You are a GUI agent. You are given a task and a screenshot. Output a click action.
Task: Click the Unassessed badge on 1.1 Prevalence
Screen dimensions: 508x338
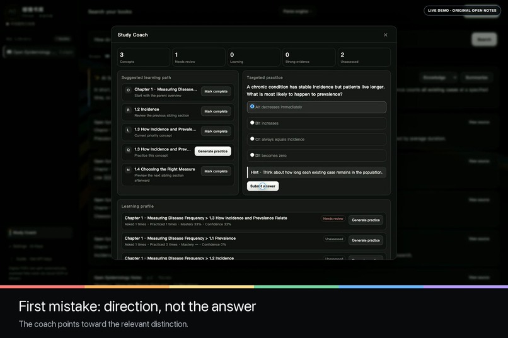(x=334, y=239)
